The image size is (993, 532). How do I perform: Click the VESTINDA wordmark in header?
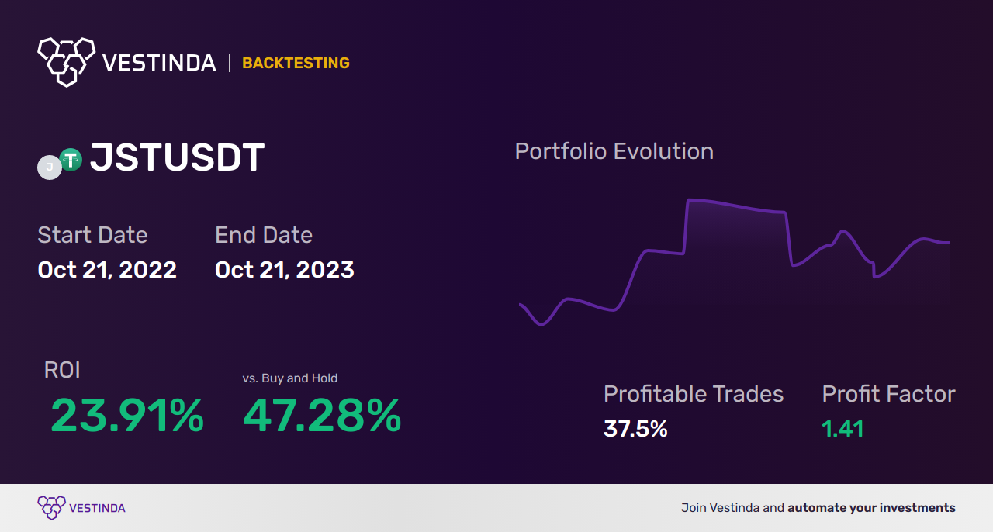[159, 63]
